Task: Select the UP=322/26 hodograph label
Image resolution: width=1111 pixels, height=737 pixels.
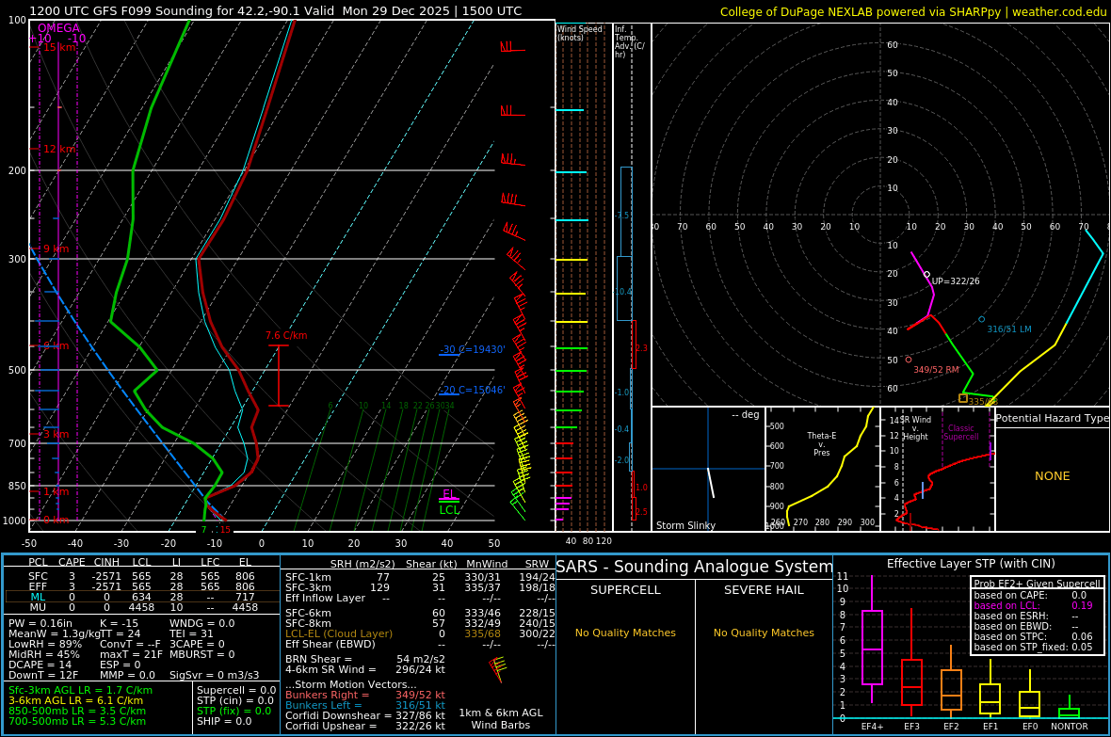Action: (956, 281)
